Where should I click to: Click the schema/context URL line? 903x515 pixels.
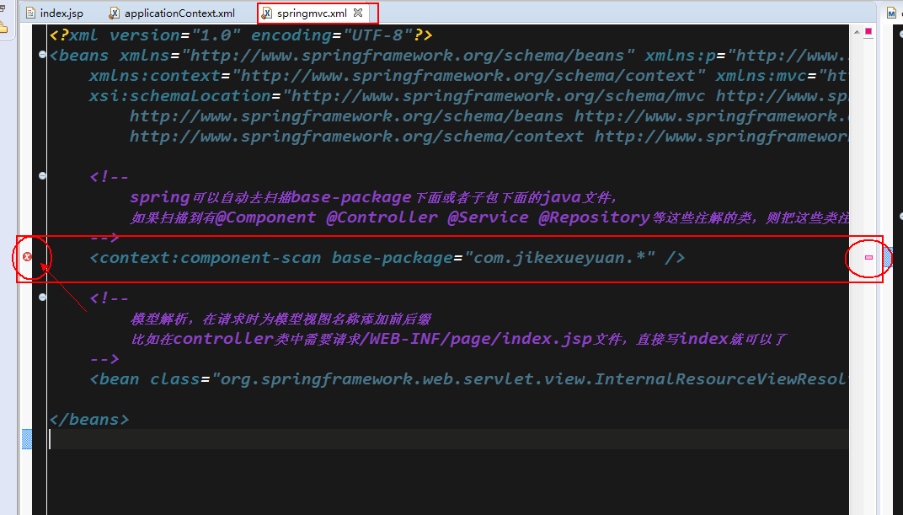[489, 136]
